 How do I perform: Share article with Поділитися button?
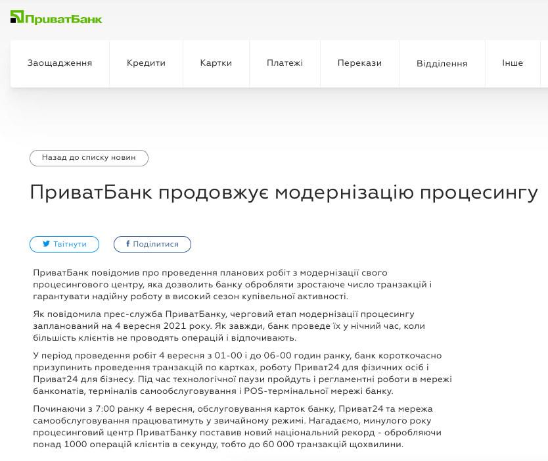coord(152,244)
